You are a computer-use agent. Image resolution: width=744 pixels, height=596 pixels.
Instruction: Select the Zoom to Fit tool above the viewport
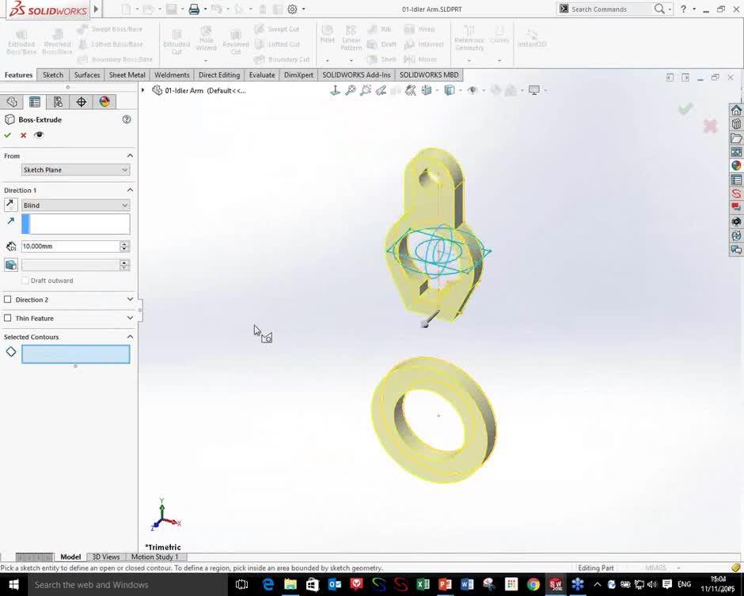click(x=350, y=90)
